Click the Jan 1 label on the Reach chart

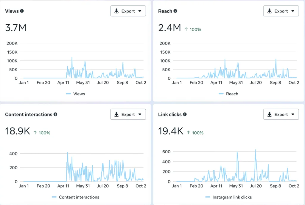coord(177,83)
